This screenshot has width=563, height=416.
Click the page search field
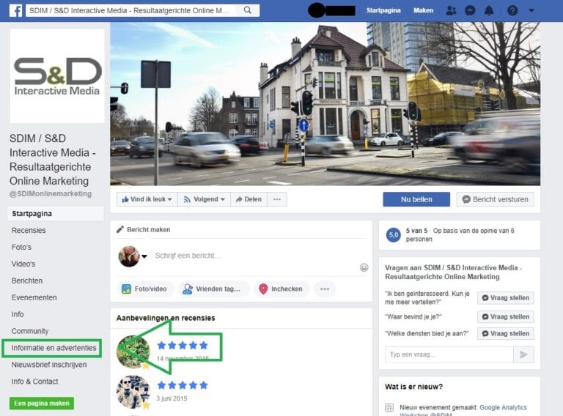pos(133,10)
